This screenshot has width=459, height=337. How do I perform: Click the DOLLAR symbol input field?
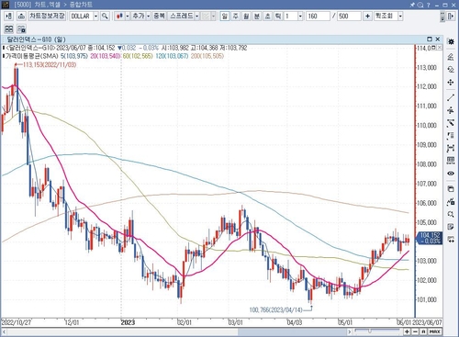tap(81, 17)
